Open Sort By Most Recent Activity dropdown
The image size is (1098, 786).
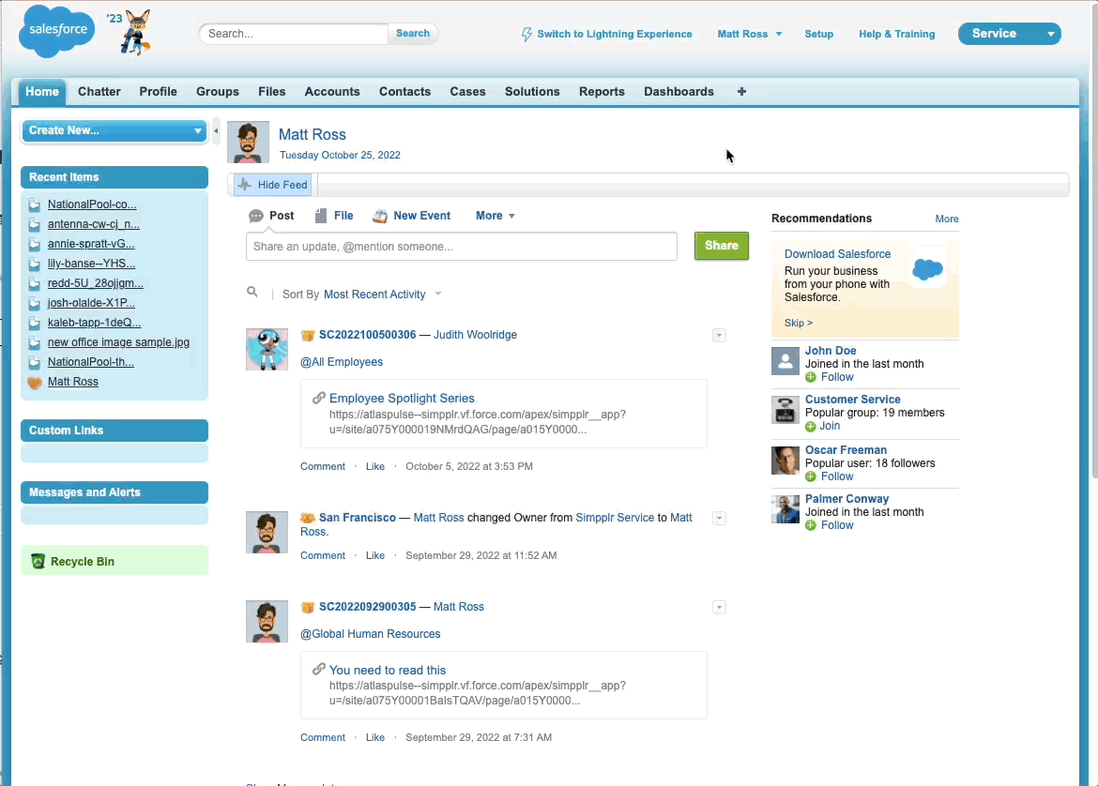click(x=382, y=295)
